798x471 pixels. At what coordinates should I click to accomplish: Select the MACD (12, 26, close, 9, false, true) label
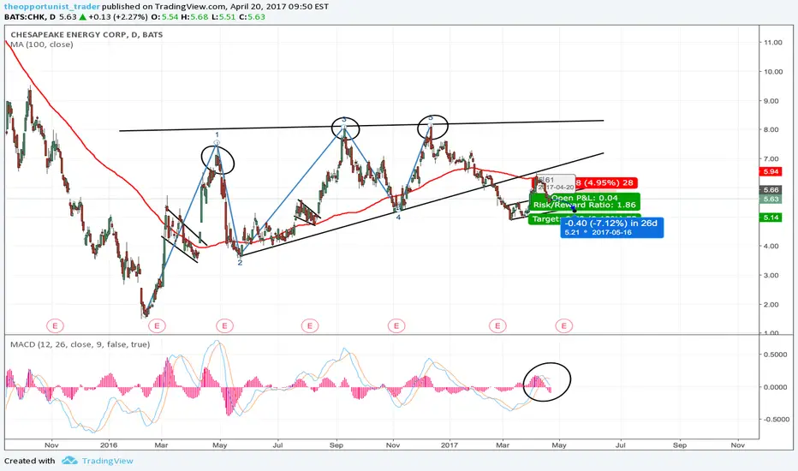tap(80, 344)
